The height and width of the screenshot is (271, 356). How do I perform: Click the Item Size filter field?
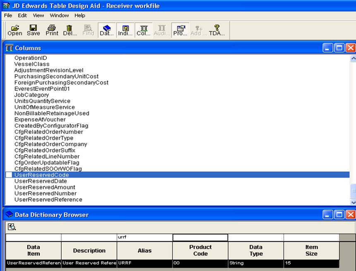pyautogui.click(x=311, y=237)
